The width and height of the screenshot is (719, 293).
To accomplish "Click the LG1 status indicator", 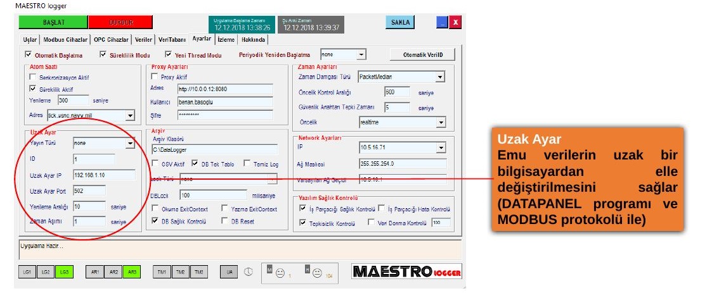I will click(27, 272).
